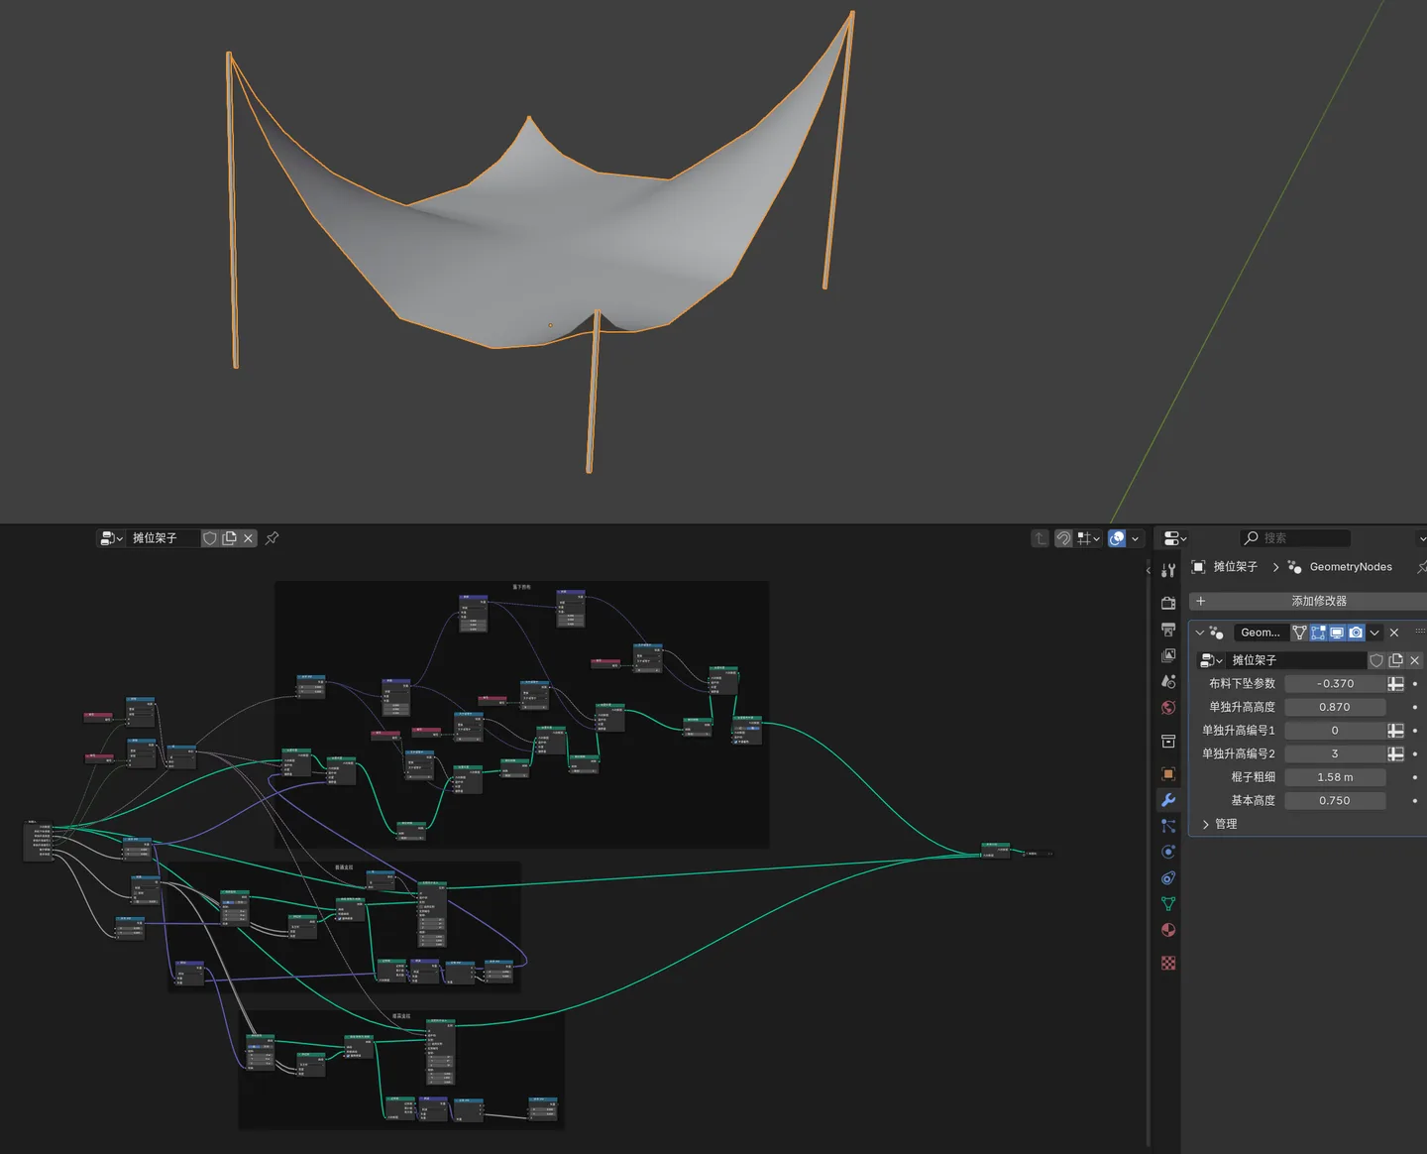Screen dimensions: 1427x1154
Task: Remove the GeometryNodes modifier
Action: pos(1394,633)
